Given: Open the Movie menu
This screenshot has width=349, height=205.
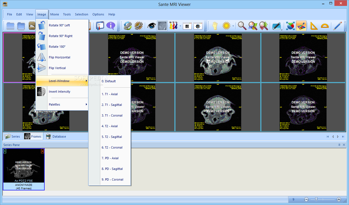Looking at the screenshot, I should pos(54,14).
